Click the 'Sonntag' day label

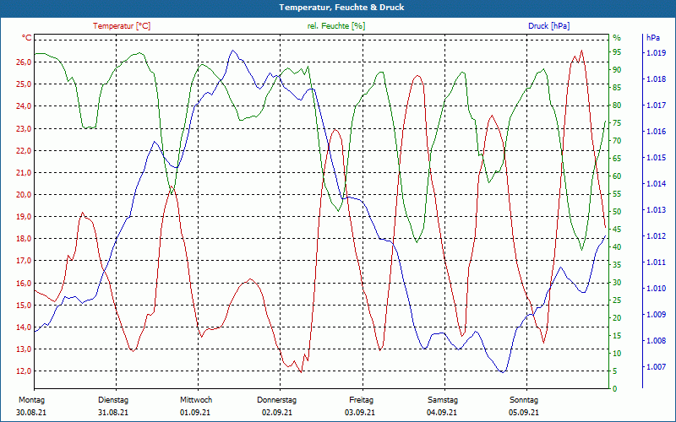pos(524,400)
